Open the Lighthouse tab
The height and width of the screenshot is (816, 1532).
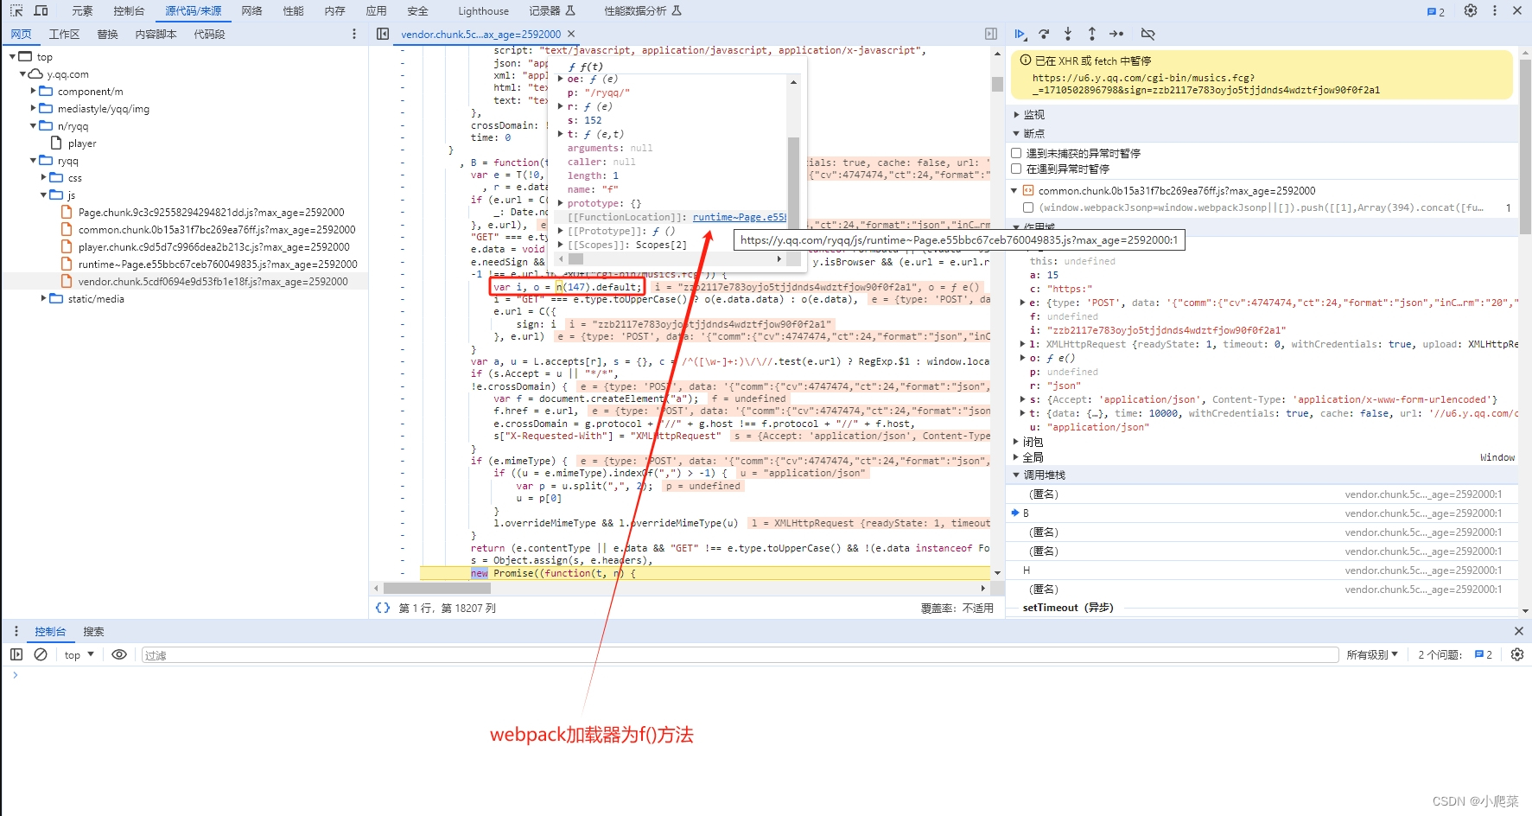(483, 11)
